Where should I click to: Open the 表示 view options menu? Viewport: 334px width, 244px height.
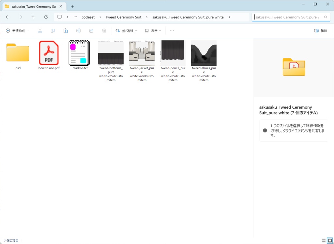(x=153, y=31)
